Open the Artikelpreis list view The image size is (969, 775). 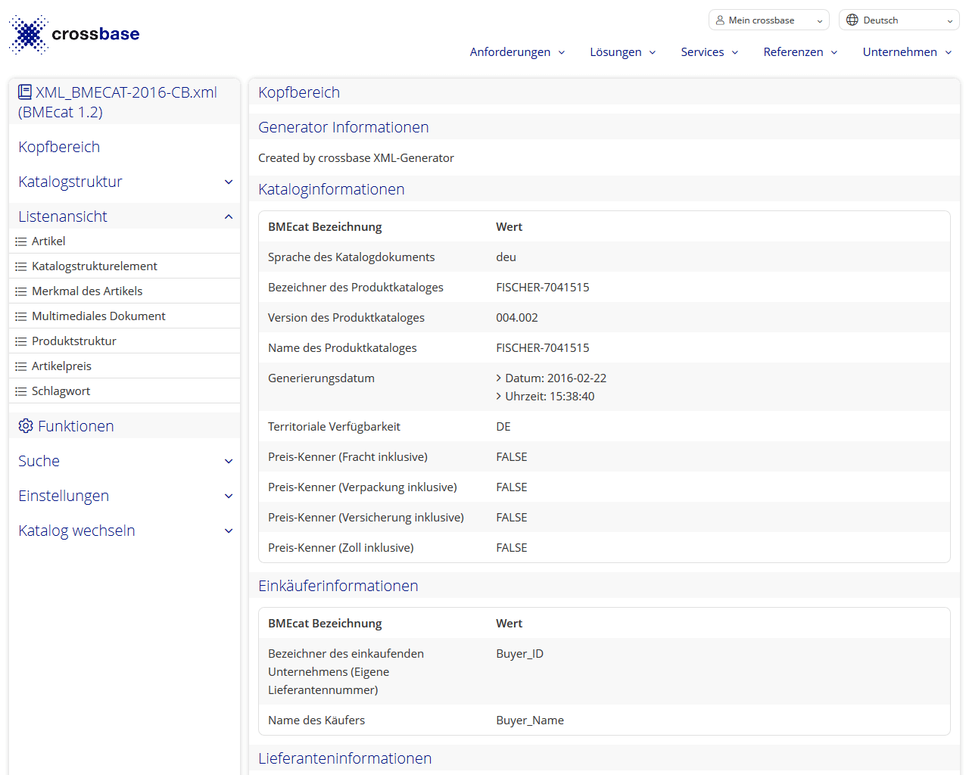[x=61, y=366]
